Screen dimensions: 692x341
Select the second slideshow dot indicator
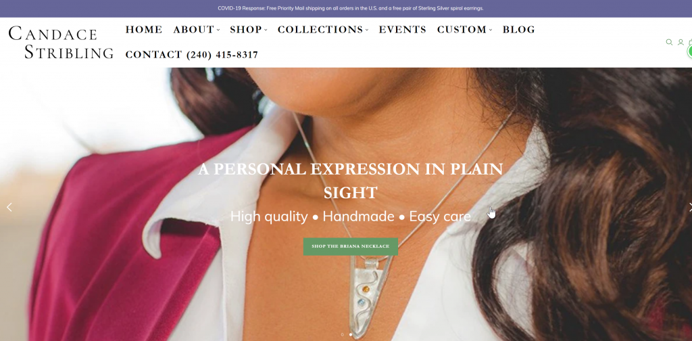[x=351, y=334]
